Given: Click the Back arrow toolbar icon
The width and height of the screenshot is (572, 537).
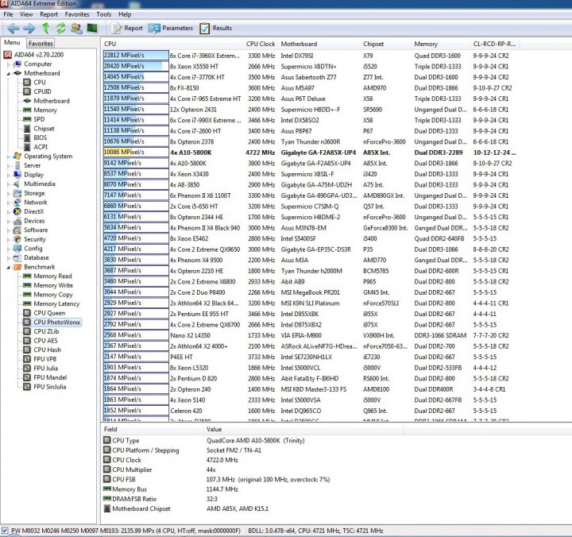Looking at the screenshot, I should (14, 28).
